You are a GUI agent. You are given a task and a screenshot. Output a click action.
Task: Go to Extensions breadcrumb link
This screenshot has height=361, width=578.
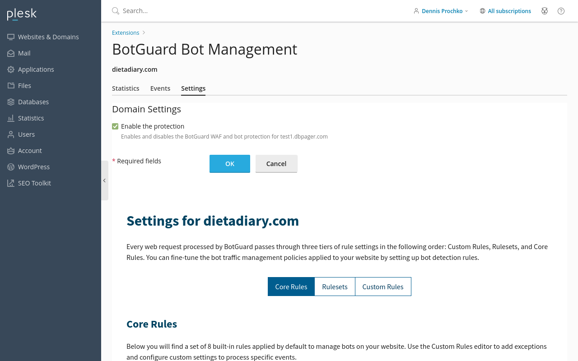point(126,32)
